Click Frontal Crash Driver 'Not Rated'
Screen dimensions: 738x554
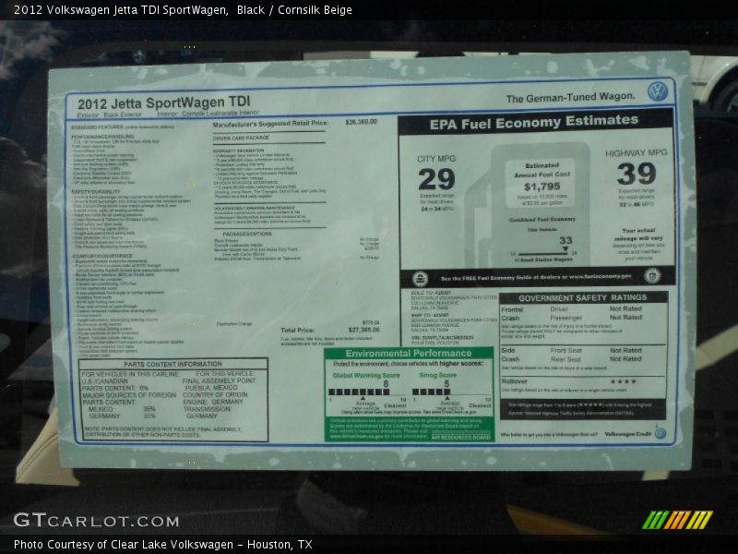(x=625, y=308)
